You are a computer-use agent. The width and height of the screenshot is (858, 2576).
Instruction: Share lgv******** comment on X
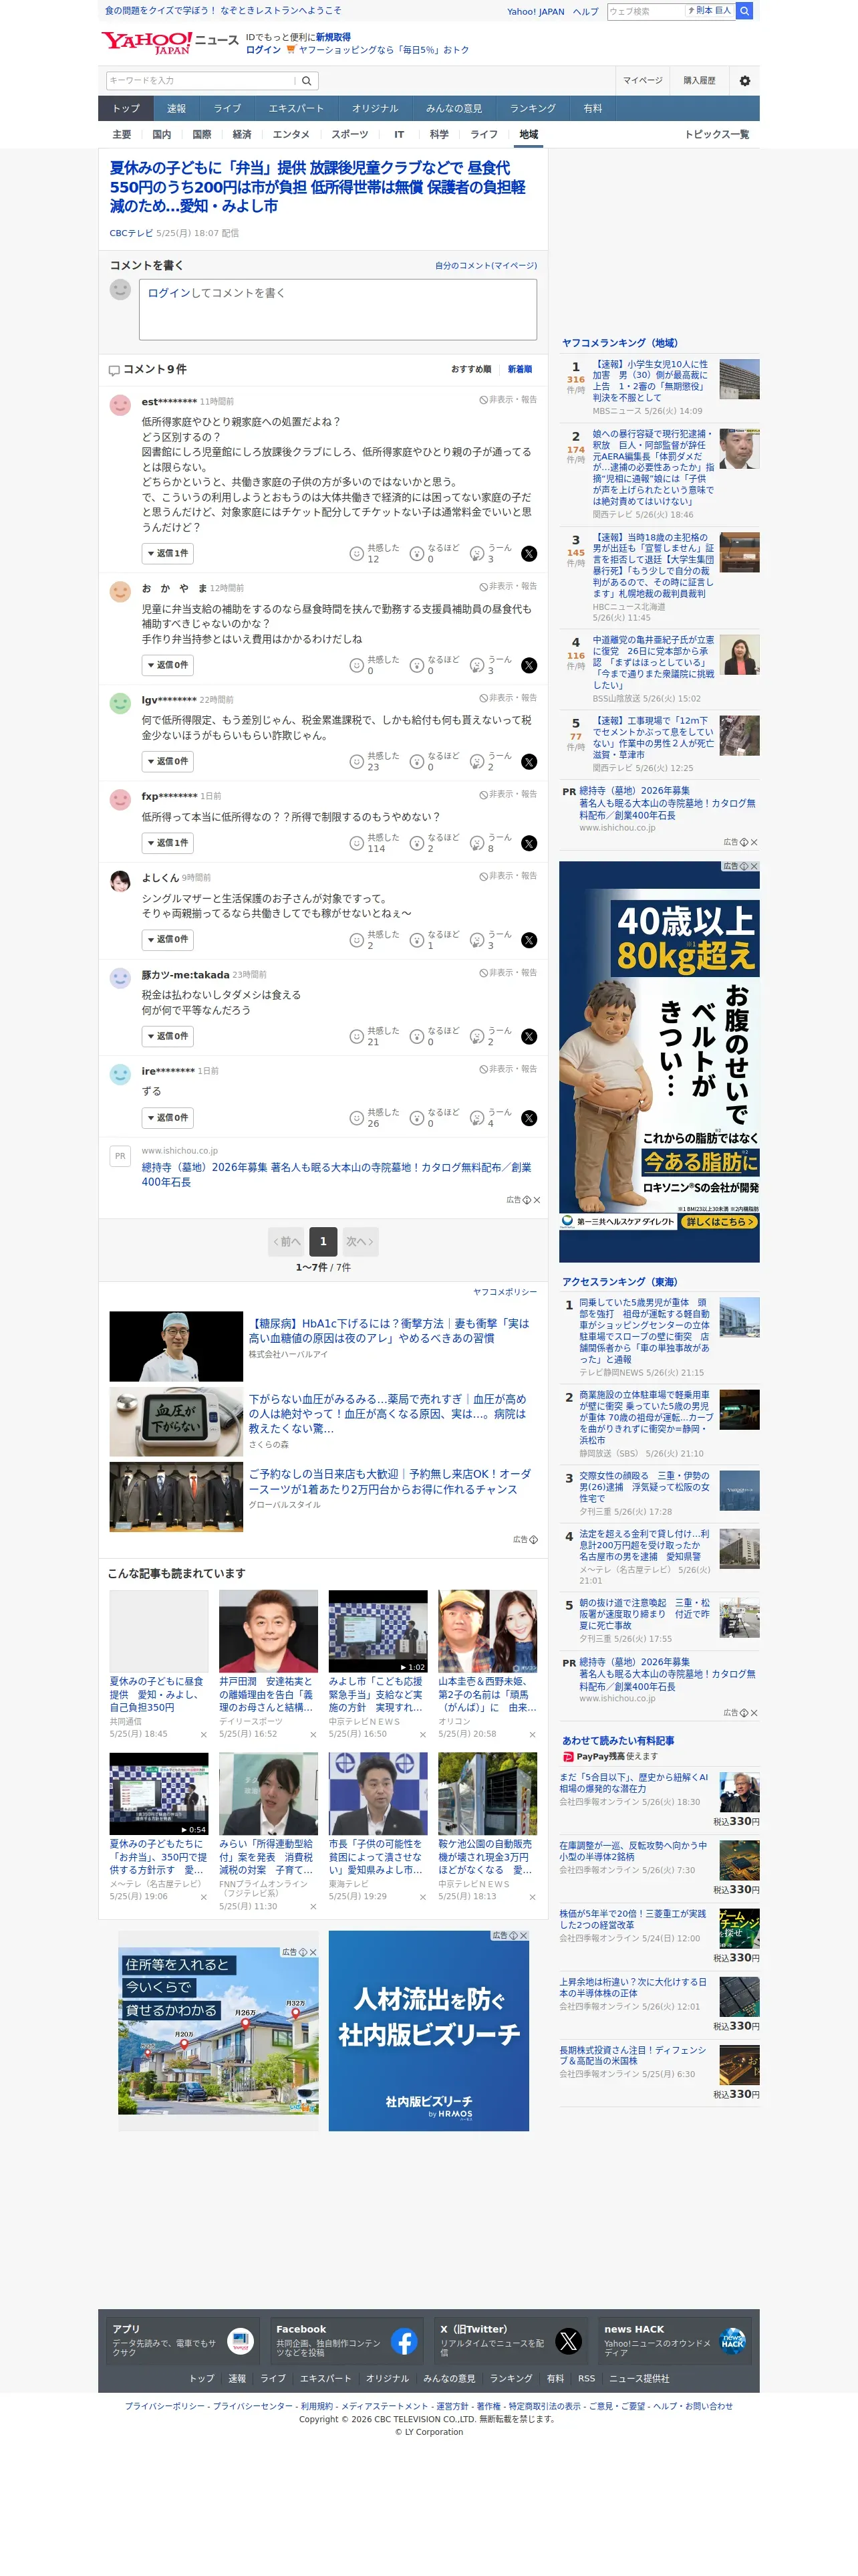pyautogui.click(x=529, y=762)
